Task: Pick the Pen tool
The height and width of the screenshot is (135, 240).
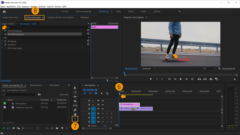Action: tap(75, 110)
